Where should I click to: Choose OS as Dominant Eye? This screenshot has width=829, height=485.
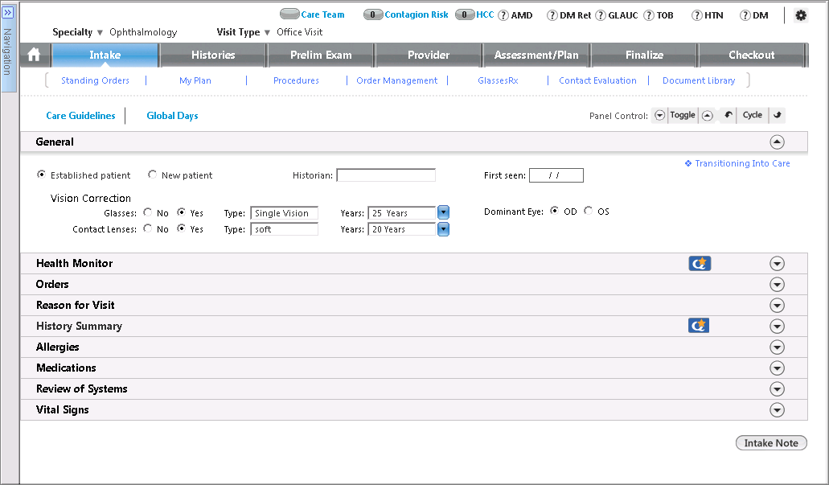tap(588, 211)
